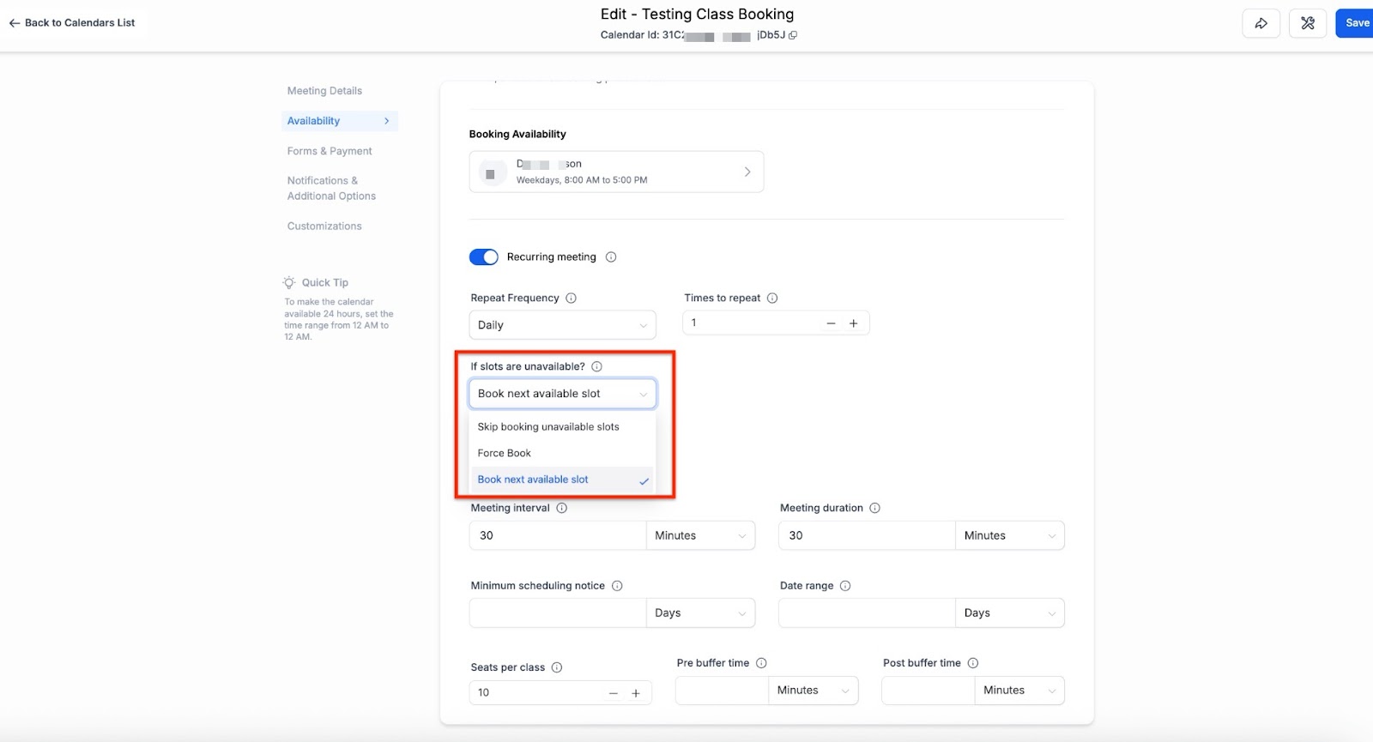This screenshot has height=742, width=1373.
Task: Click info icon beside Meeting duration
Action: pos(874,508)
